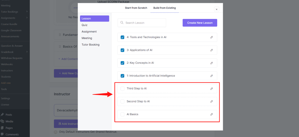Click the drag handle beside Fundamentals
Image resolution: width=299 pixels, height=137 pixels.
point(60,35)
